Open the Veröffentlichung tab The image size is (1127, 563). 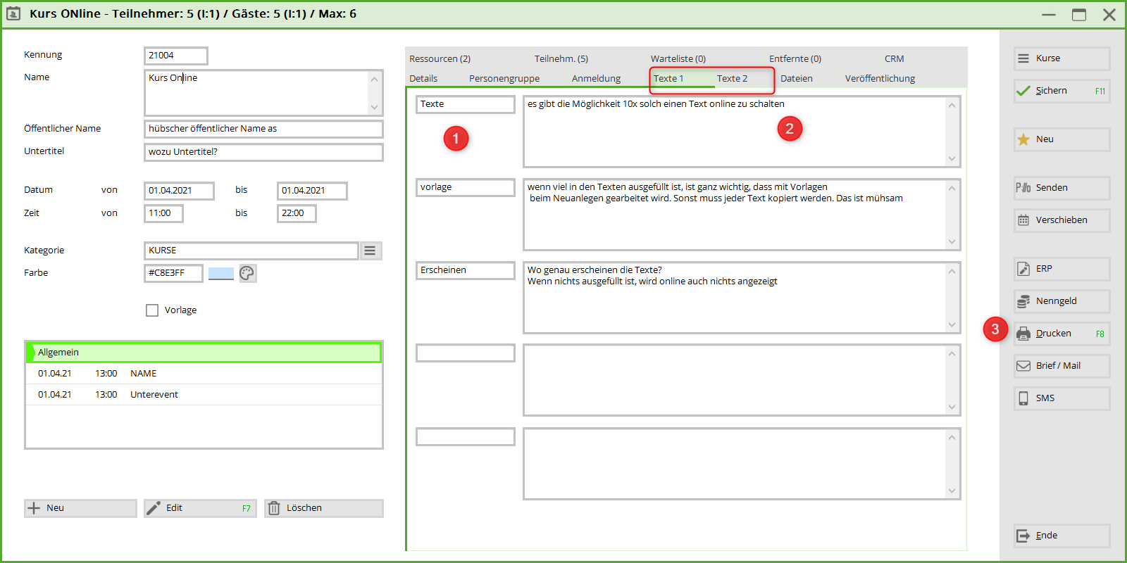click(880, 79)
